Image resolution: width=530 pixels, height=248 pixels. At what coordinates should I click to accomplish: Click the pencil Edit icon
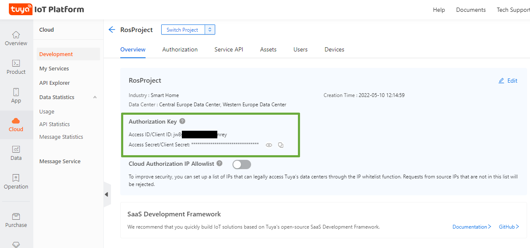pos(501,81)
